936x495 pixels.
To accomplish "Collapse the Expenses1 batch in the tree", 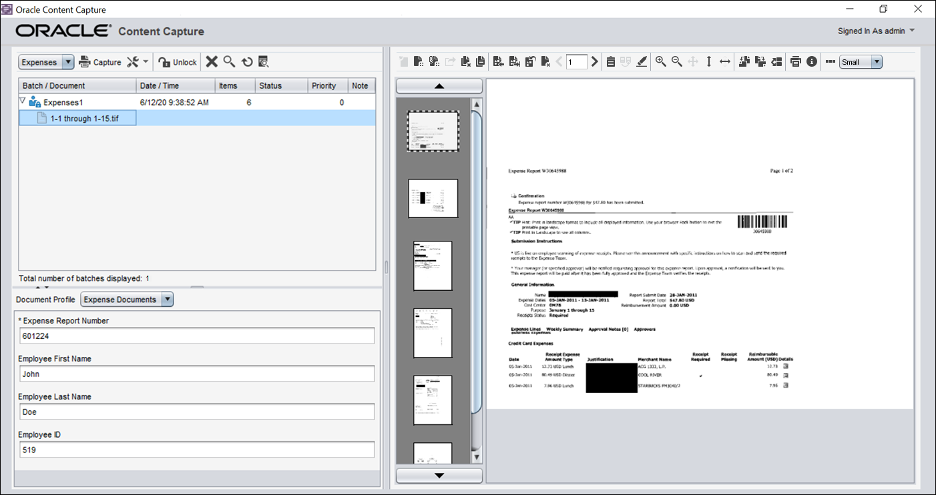I will 21,102.
